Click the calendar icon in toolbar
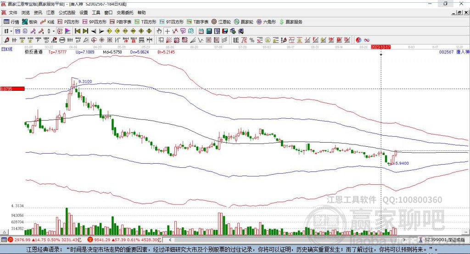The image size is (470, 254). point(201,31)
